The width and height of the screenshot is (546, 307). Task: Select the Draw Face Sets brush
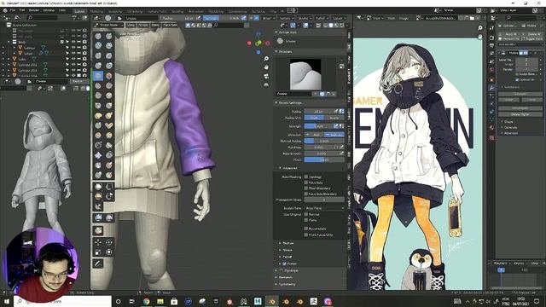pyautogui.click(x=109, y=175)
